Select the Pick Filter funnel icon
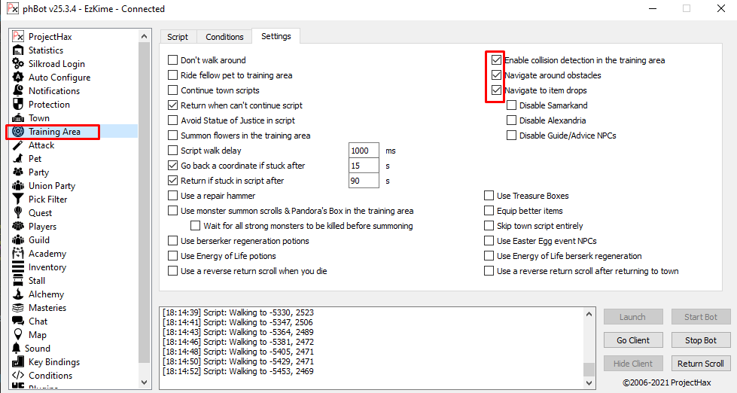Screen dimensions: 737x393 coord(18,200)
